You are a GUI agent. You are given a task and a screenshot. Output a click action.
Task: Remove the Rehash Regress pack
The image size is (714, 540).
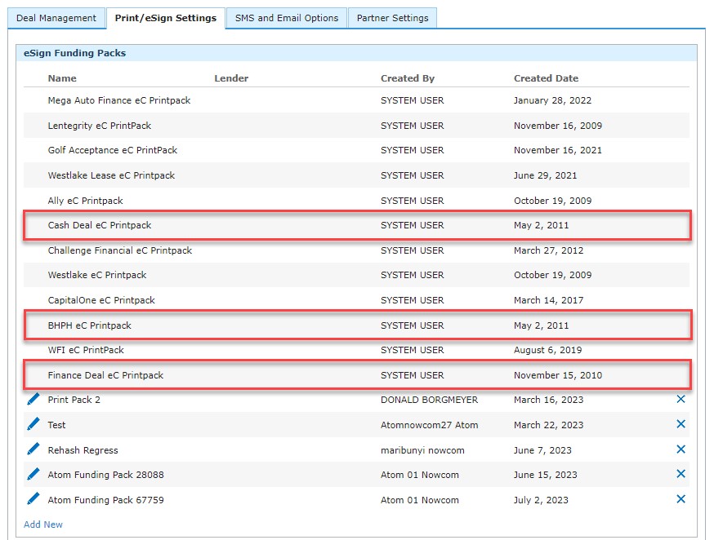[x=681, y=449]
